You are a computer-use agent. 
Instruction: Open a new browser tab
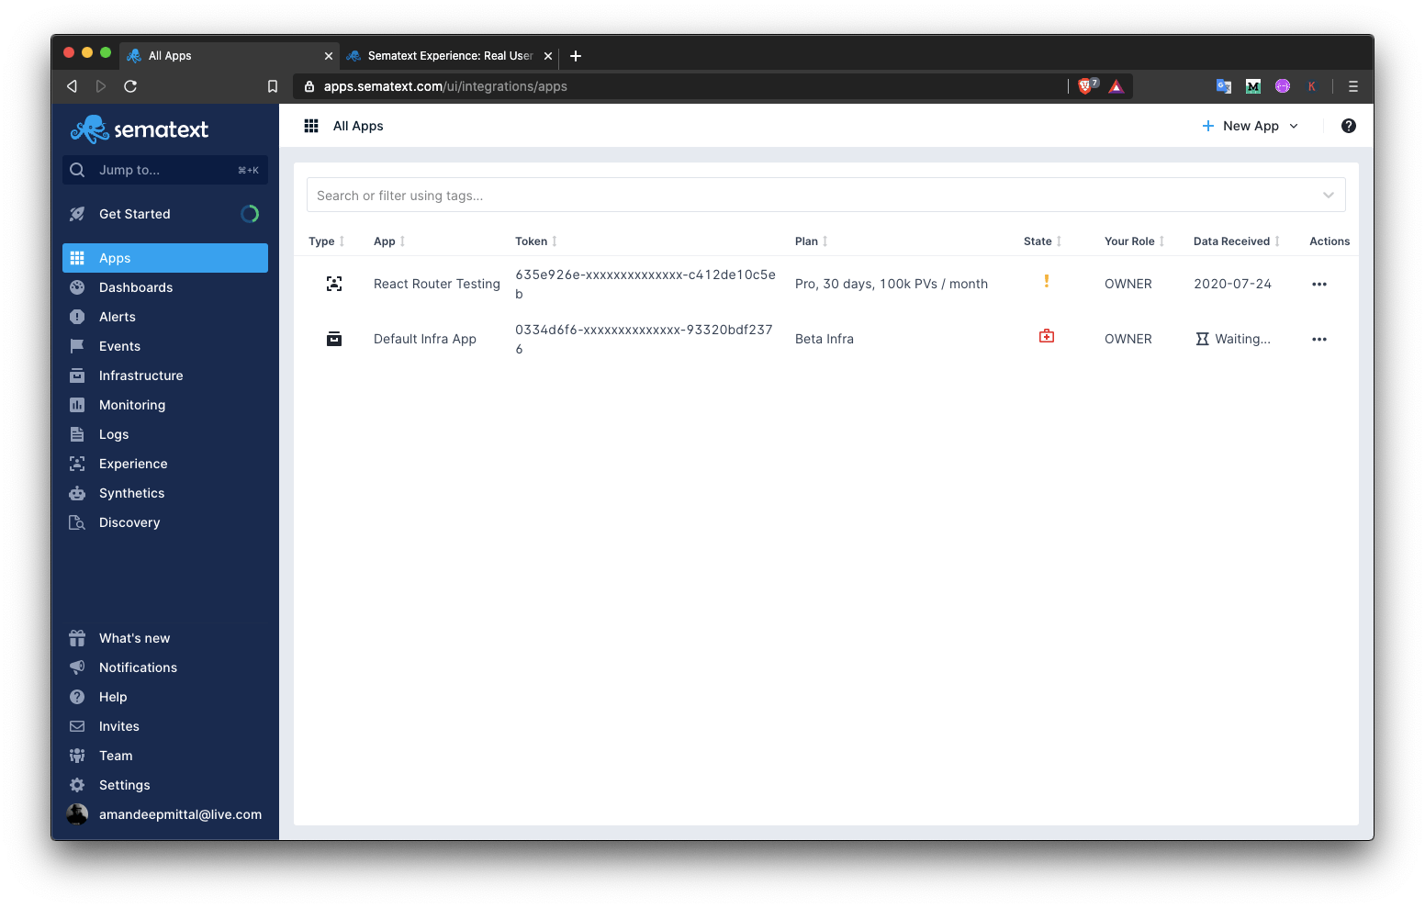click(x=576, y=56)
